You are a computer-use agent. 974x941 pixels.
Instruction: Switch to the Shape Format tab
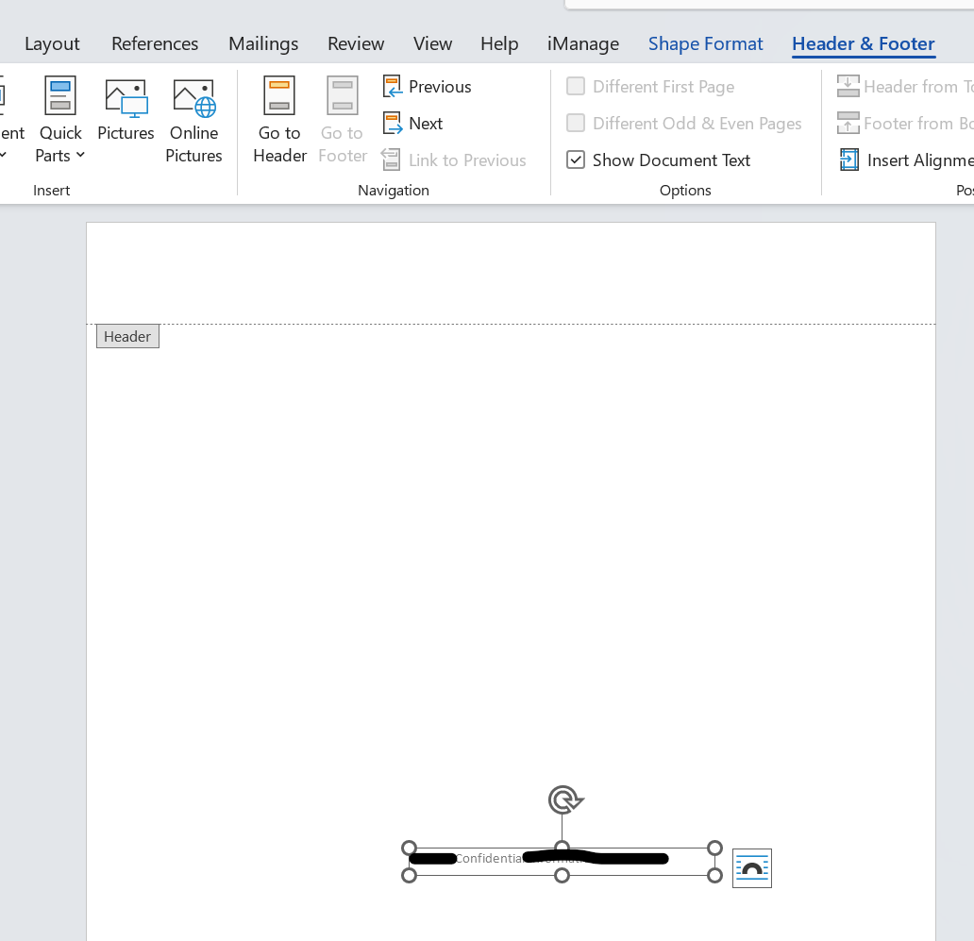705,43
